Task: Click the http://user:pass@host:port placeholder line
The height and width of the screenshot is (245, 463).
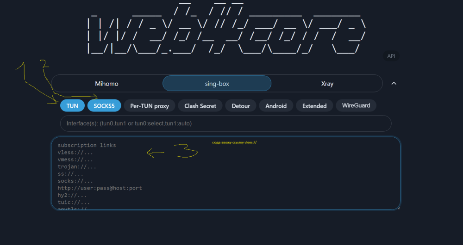Action: click(100, 188)
